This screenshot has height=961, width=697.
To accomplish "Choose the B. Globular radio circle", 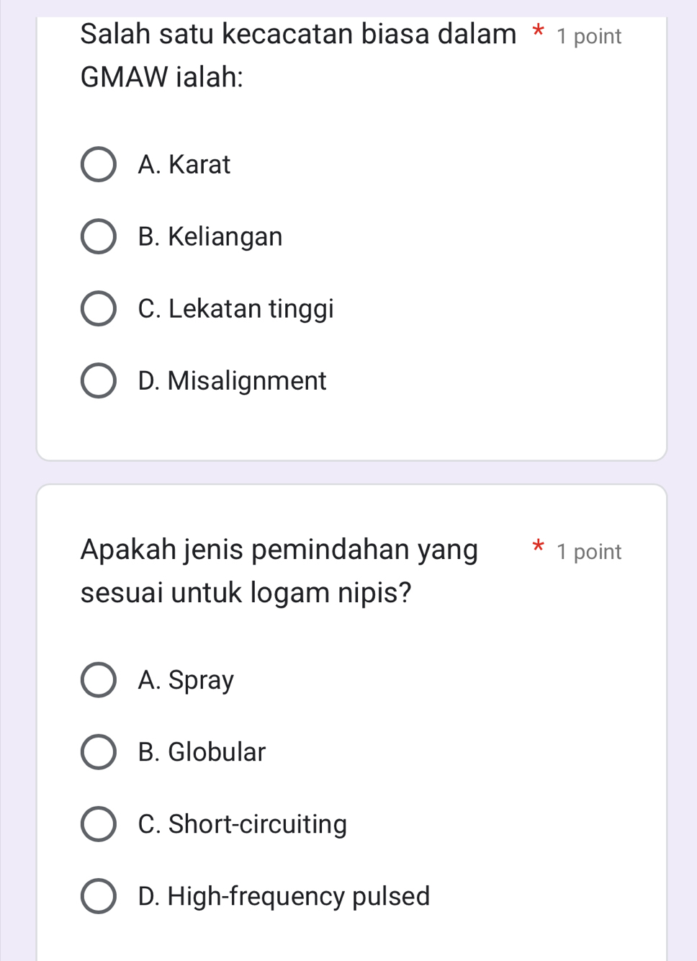I will coord(98,752).
